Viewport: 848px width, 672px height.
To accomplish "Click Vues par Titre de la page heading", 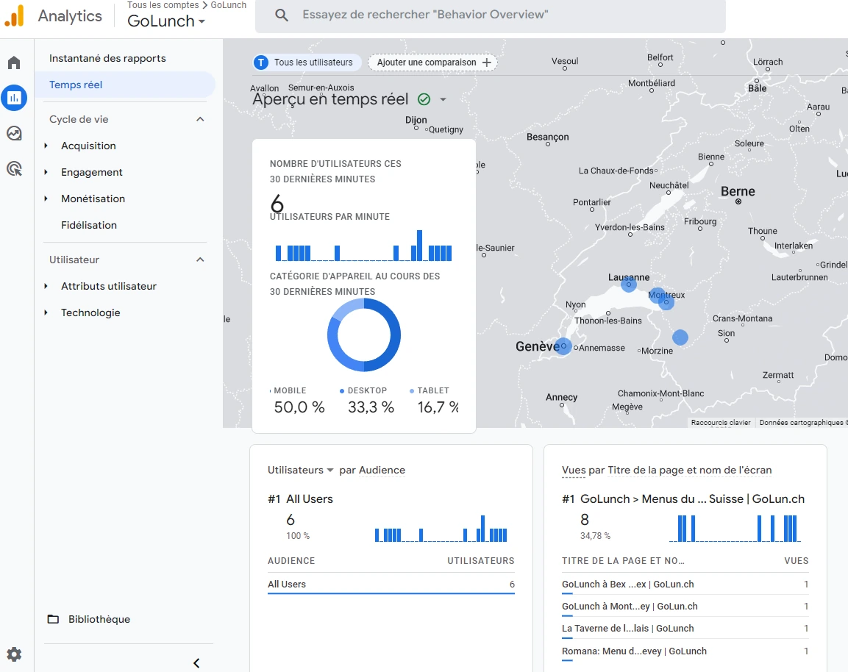I will pos(666,470).
